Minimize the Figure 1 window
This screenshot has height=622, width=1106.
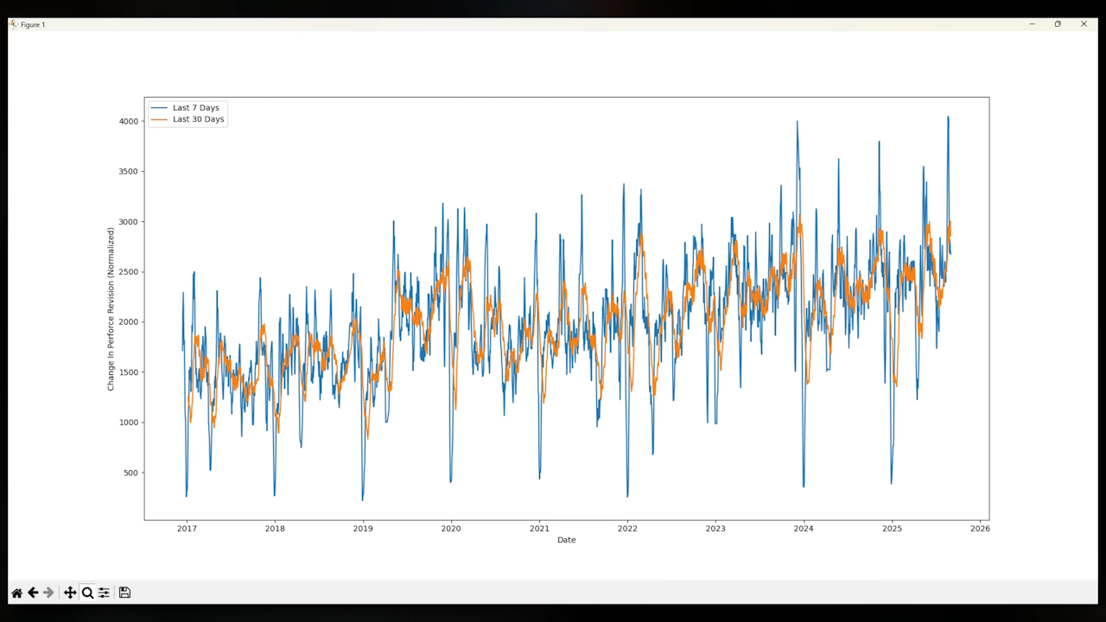tap(1032, 24)
